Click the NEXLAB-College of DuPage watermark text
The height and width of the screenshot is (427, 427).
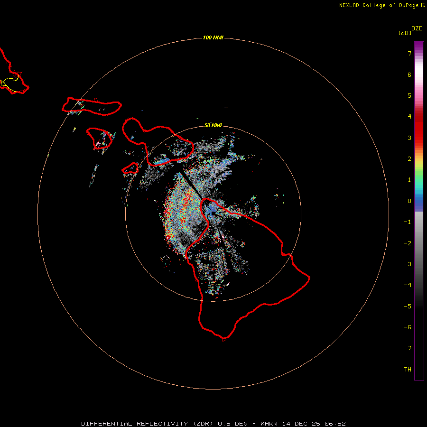[x=382, y=5]
